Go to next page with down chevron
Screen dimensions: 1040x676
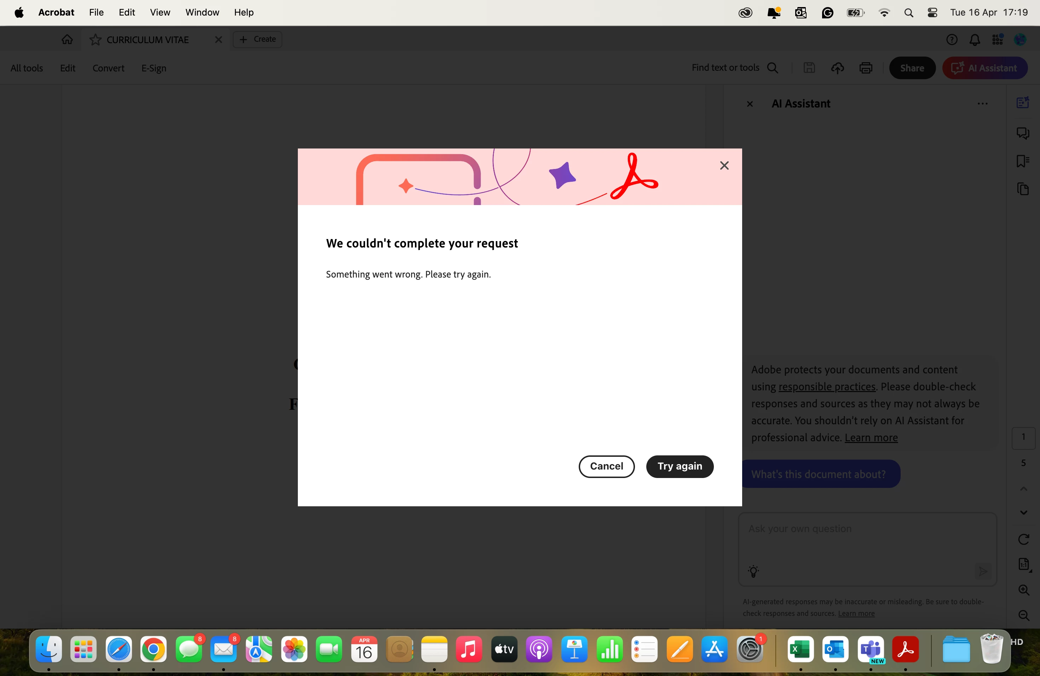[1023, 512]
